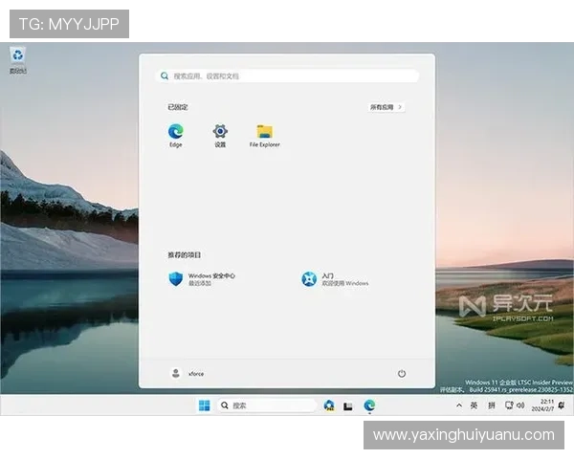The width and height of the screenshot is (574, 459).
Task: Open network status tray icon
Action: 509,405
